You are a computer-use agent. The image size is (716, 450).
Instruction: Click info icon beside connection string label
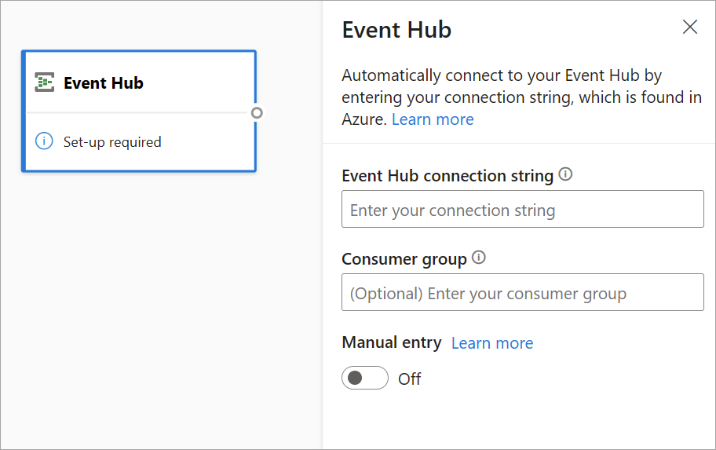[565, 175]
